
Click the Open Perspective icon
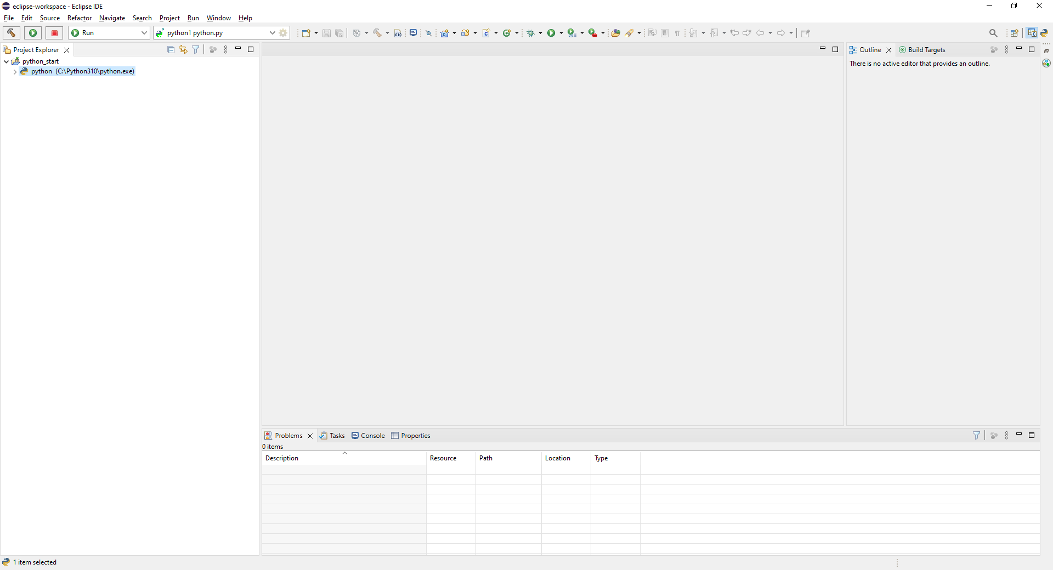coord(1014,33)
